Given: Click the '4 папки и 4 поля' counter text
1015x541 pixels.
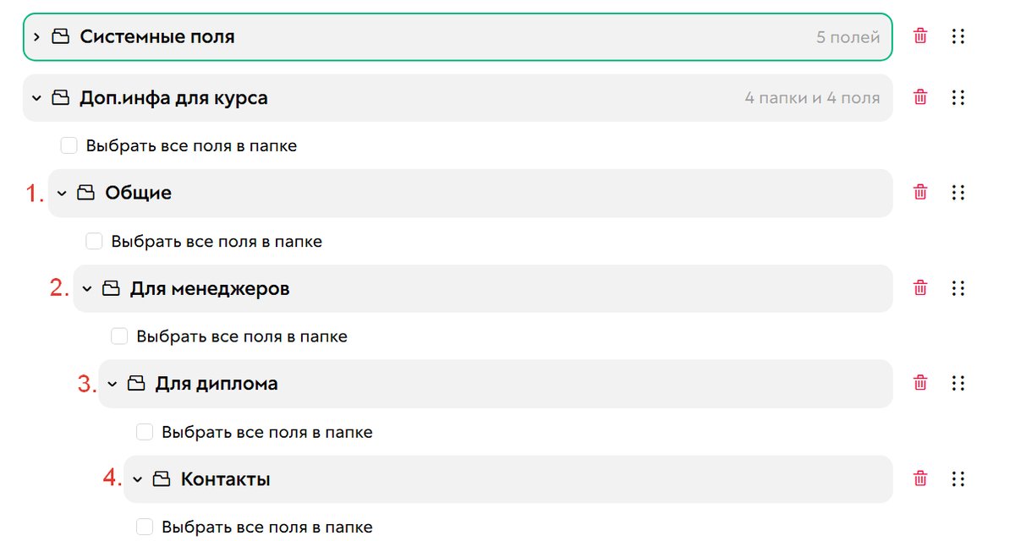Looking at the screenshot, I should [813, 98].
